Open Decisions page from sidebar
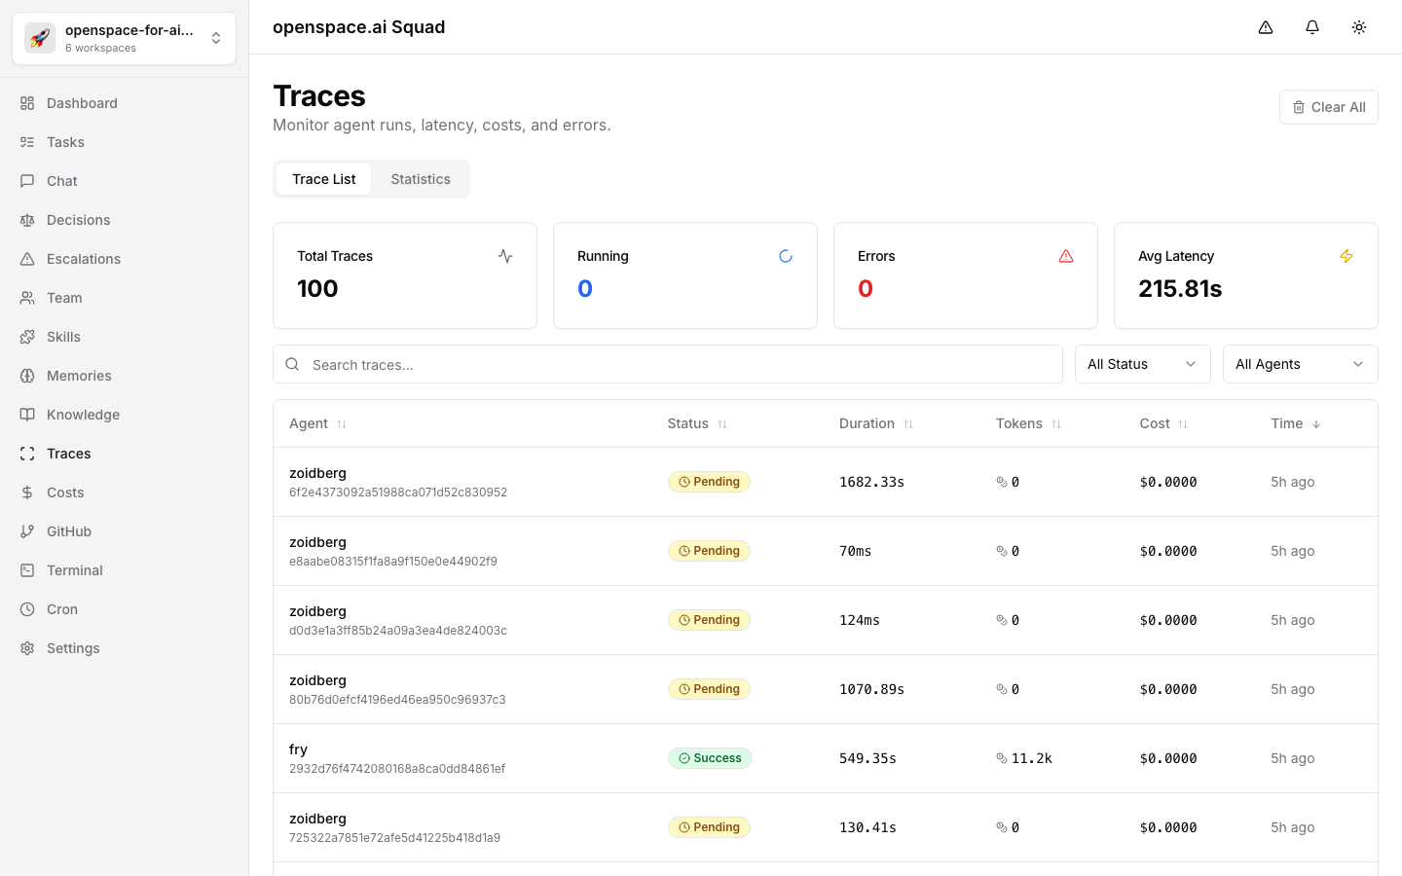The width and height of the screenshot is (1402, 876). tap(78, 220)
